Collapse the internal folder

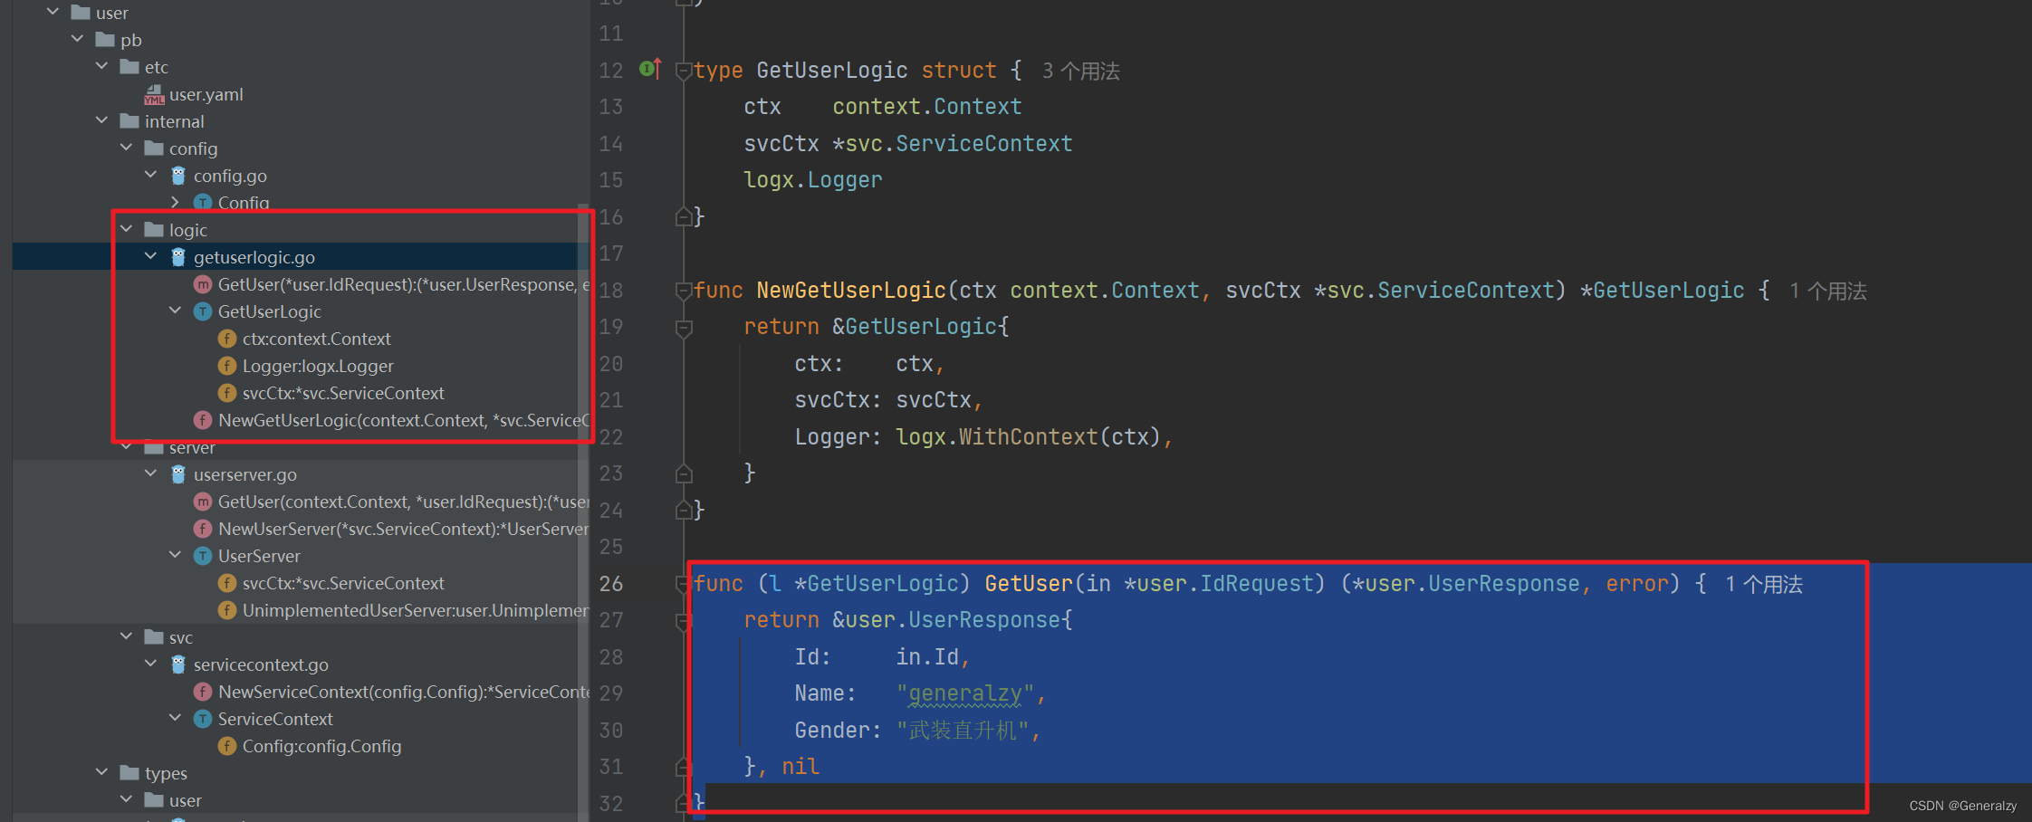coord(101,120)
